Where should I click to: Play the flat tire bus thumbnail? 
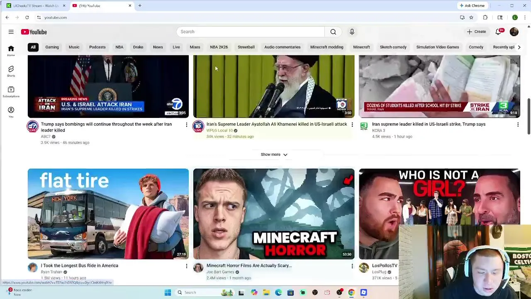pos(108,214)
